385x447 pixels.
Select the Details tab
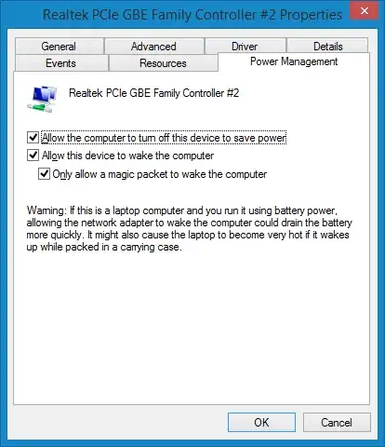(x=327, y=47)
